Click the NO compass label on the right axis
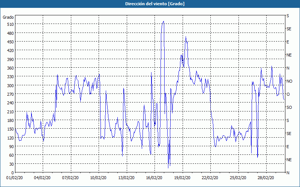The height and width of the screenshot is (187, 300). (x=289, y=81)
